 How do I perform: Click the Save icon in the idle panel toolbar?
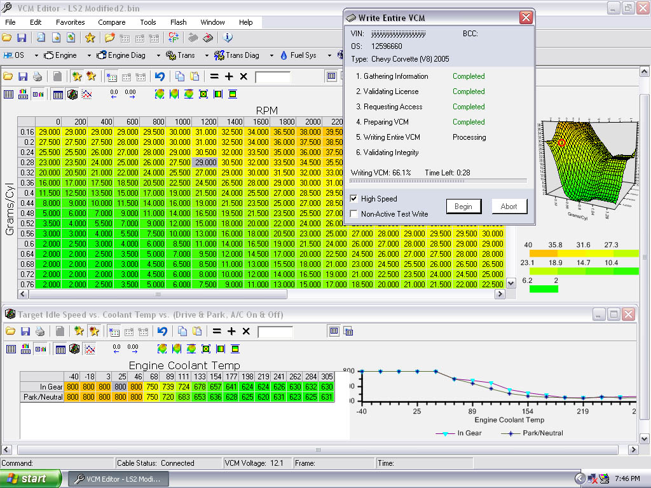coord(25,331)
